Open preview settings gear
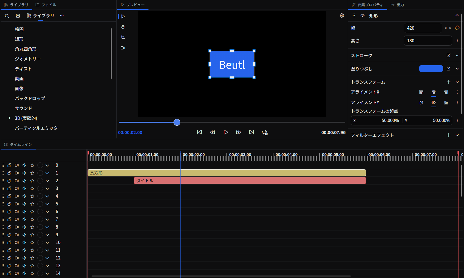The width and height of the screenshot is (464, 278). tap(342, 15)
